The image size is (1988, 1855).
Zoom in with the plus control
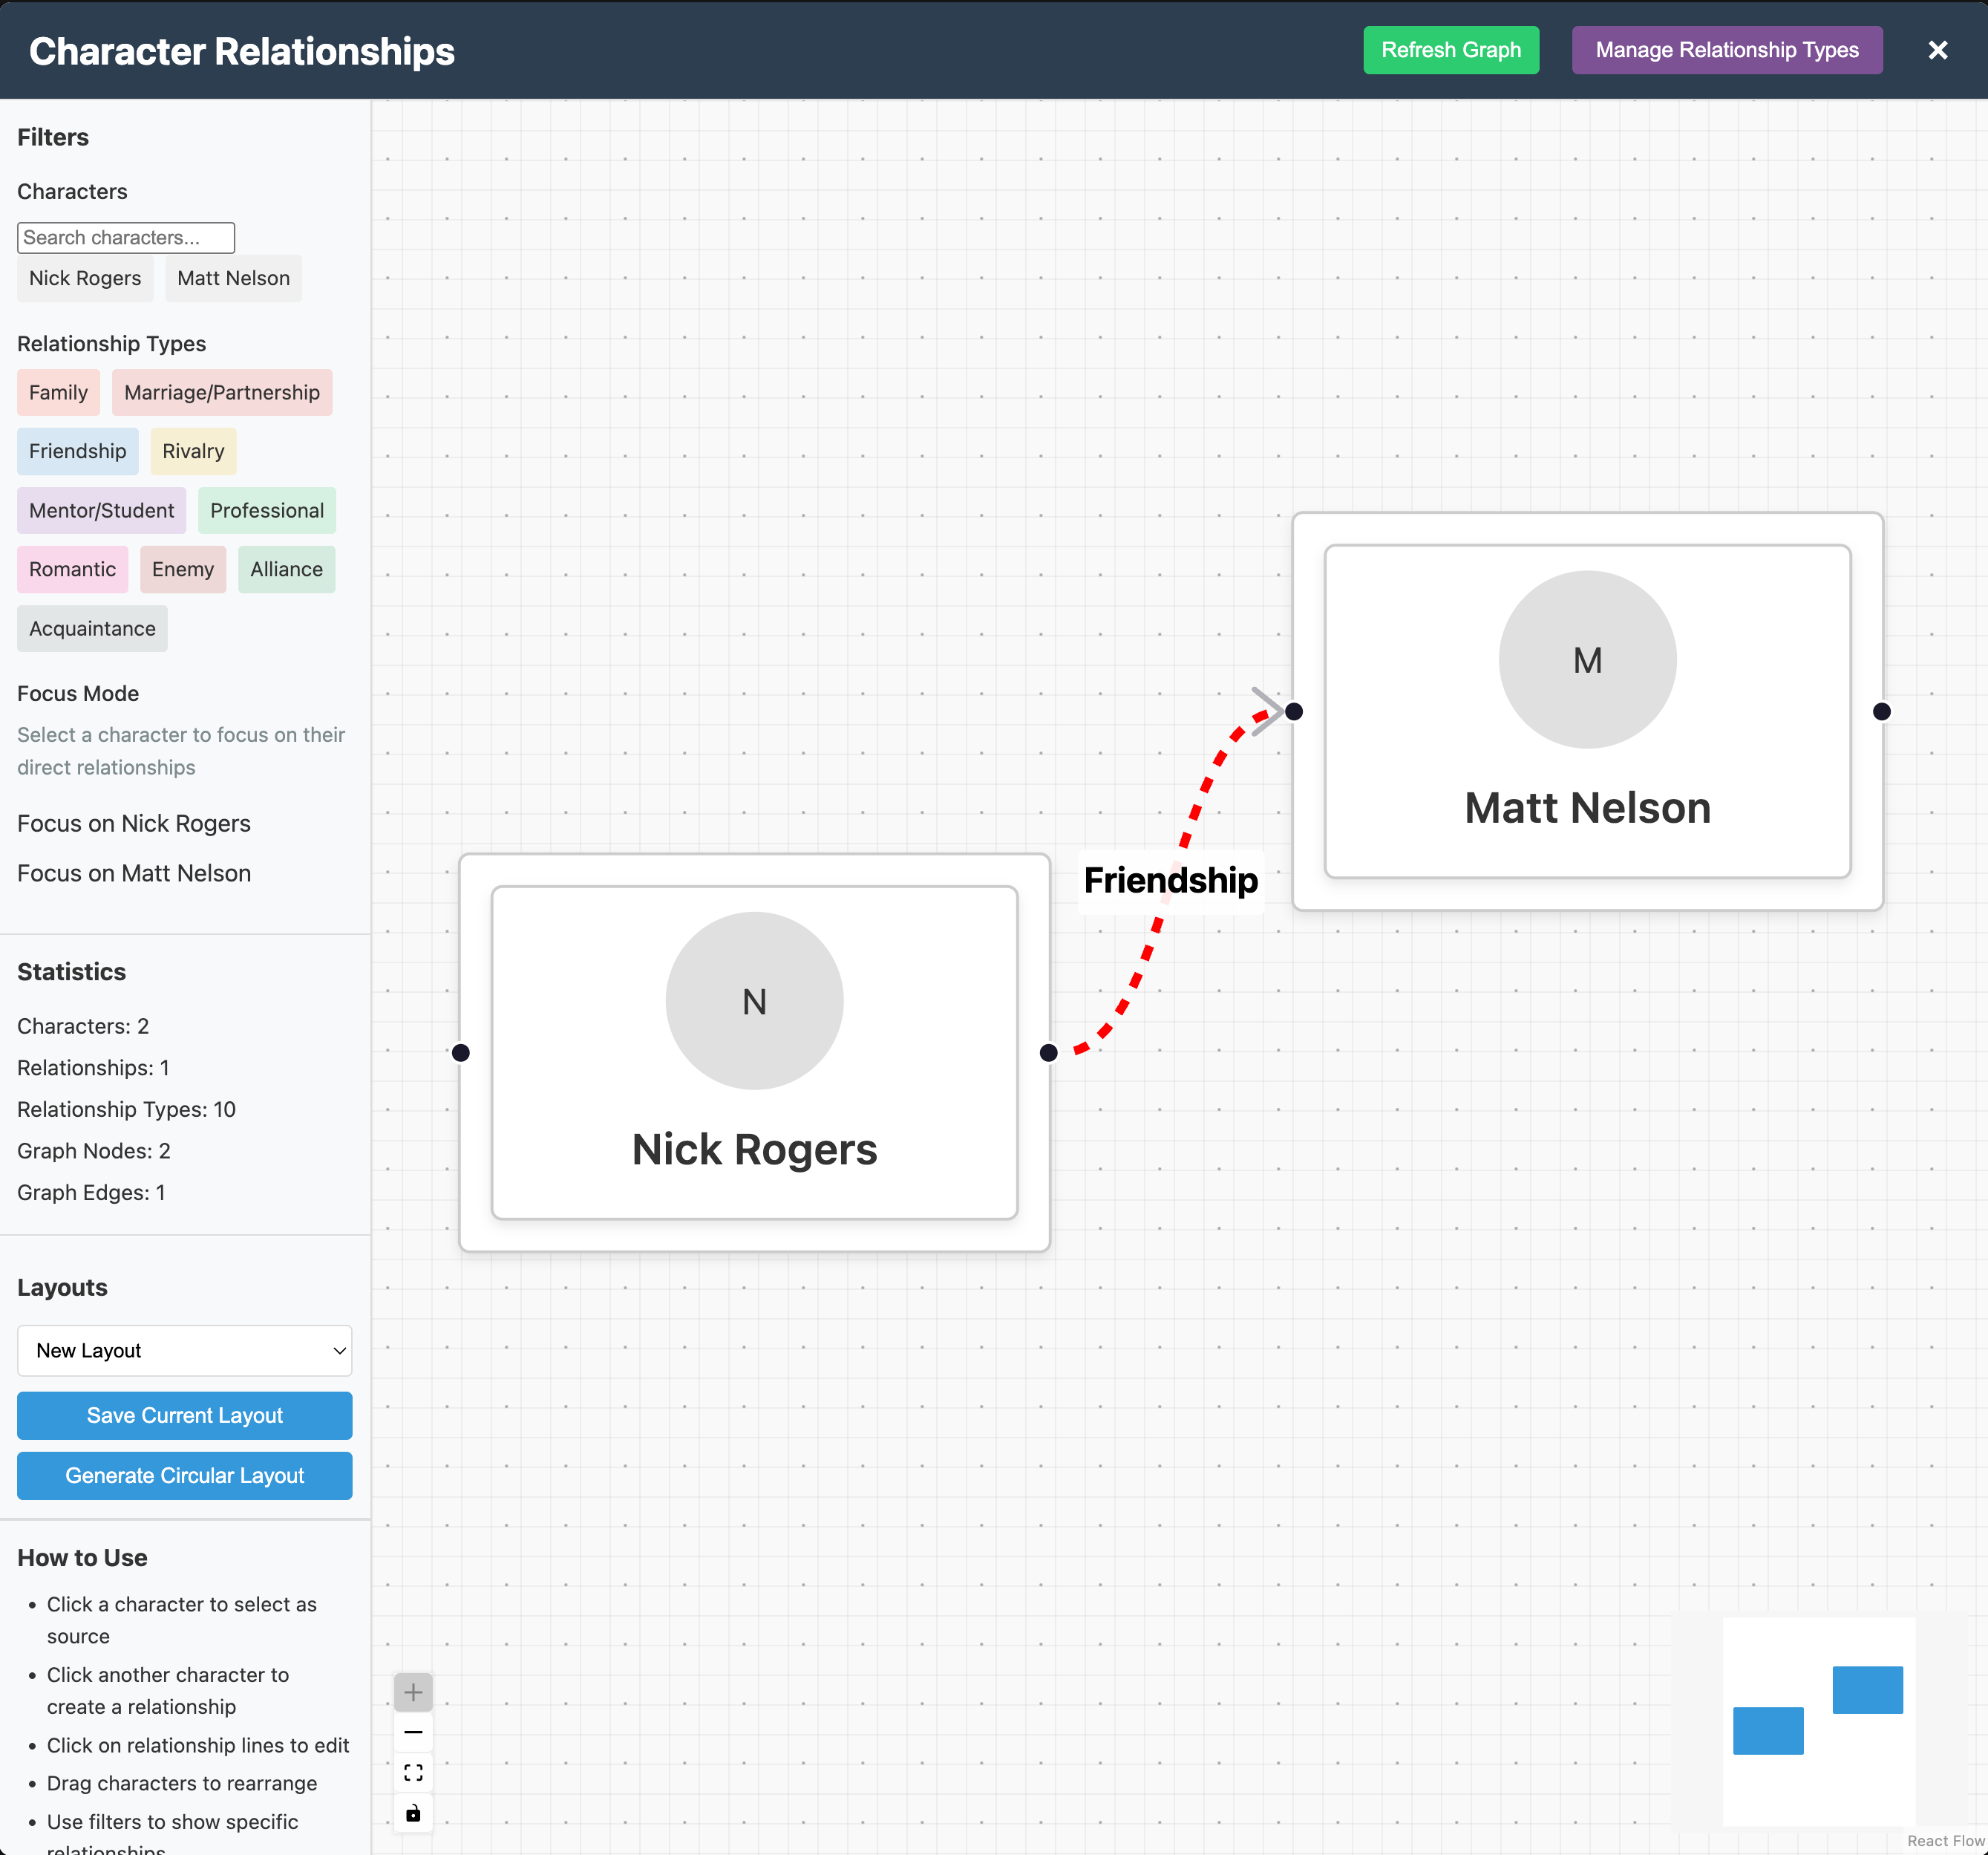[413, 1692]
